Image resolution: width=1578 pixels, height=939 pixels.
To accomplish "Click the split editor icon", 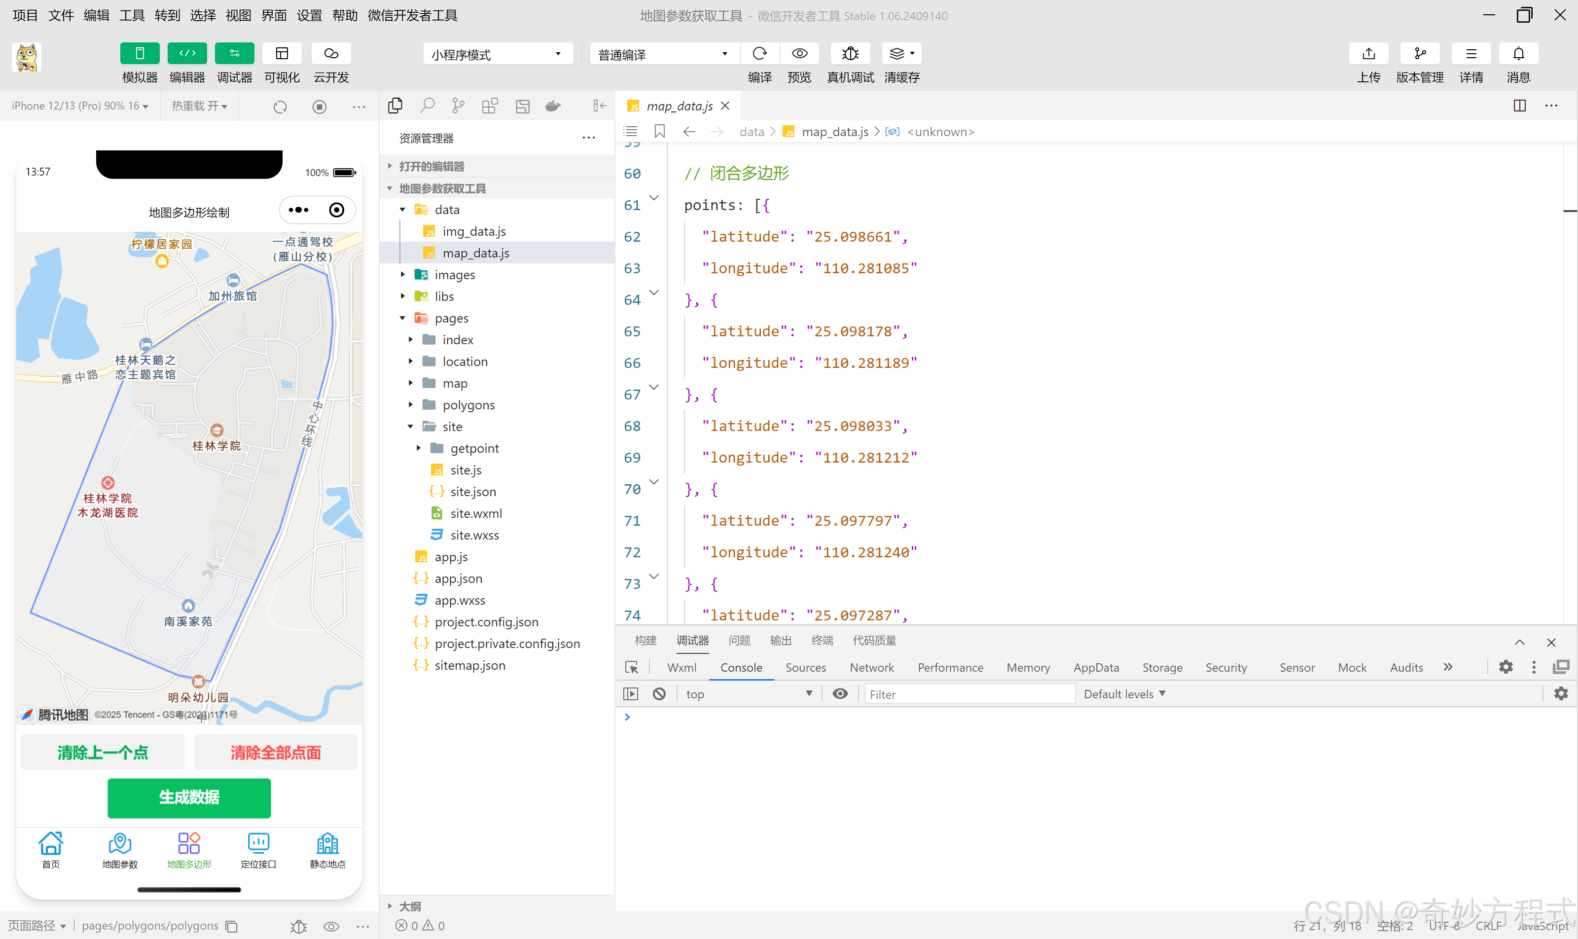I will click(1519, 106).
